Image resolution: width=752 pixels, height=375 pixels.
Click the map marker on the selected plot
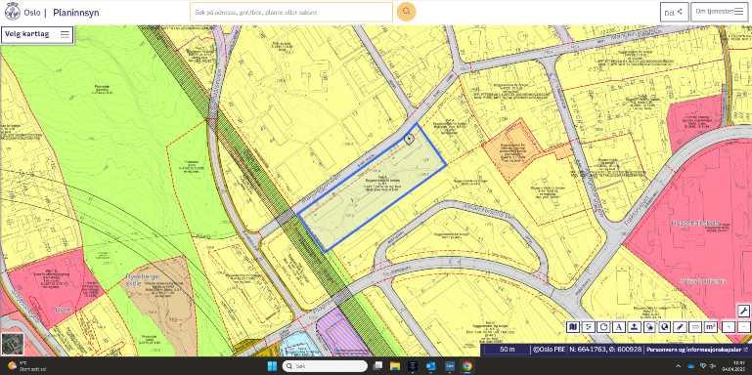[409, 139]
